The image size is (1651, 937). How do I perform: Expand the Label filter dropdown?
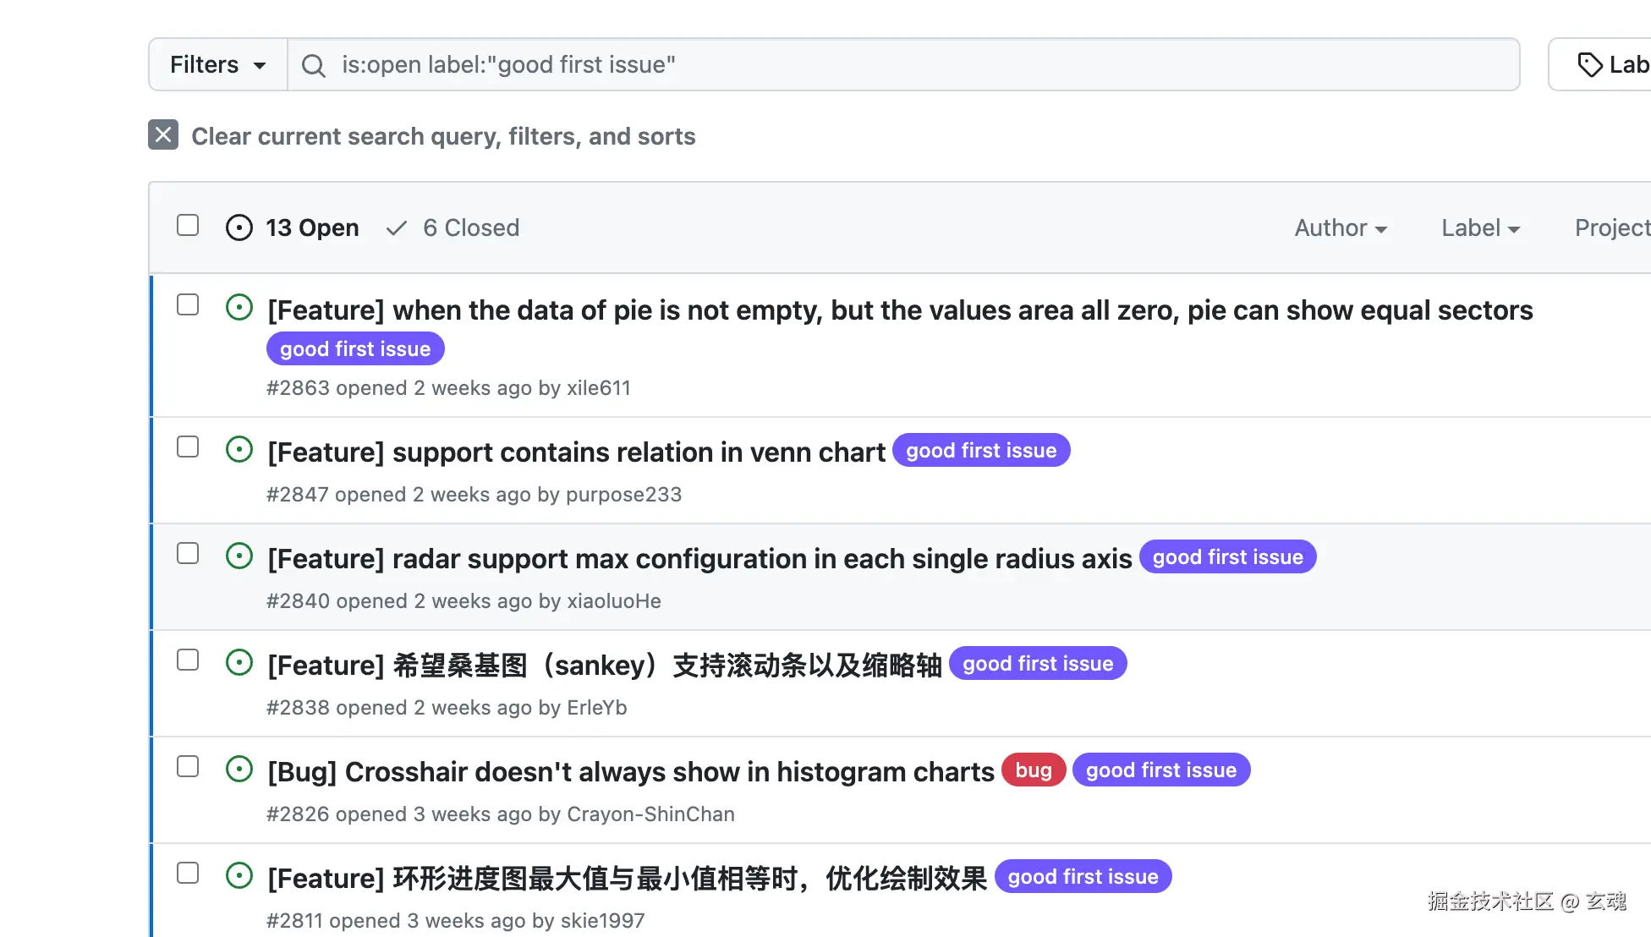1480,227
